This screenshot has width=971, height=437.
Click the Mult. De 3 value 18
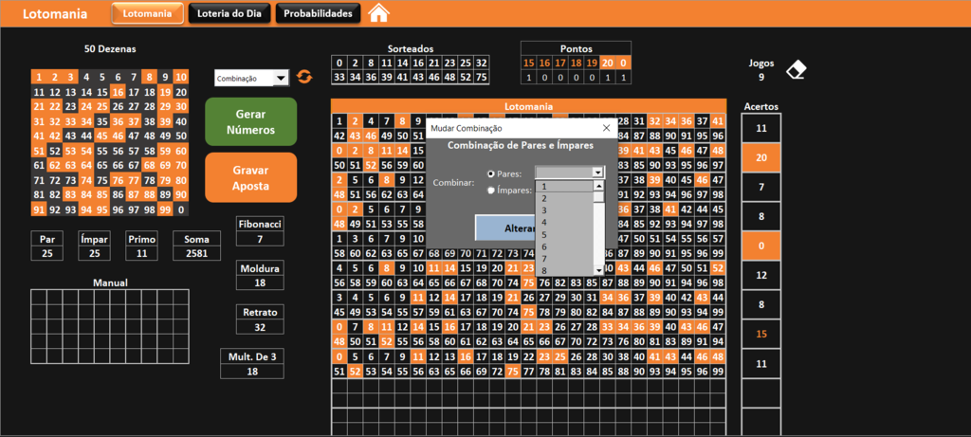pyautogui.click(x=252, y=371)
